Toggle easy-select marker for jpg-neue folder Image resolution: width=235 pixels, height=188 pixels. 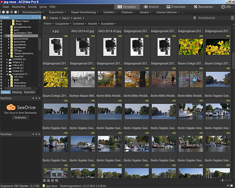tap(2, 36)
